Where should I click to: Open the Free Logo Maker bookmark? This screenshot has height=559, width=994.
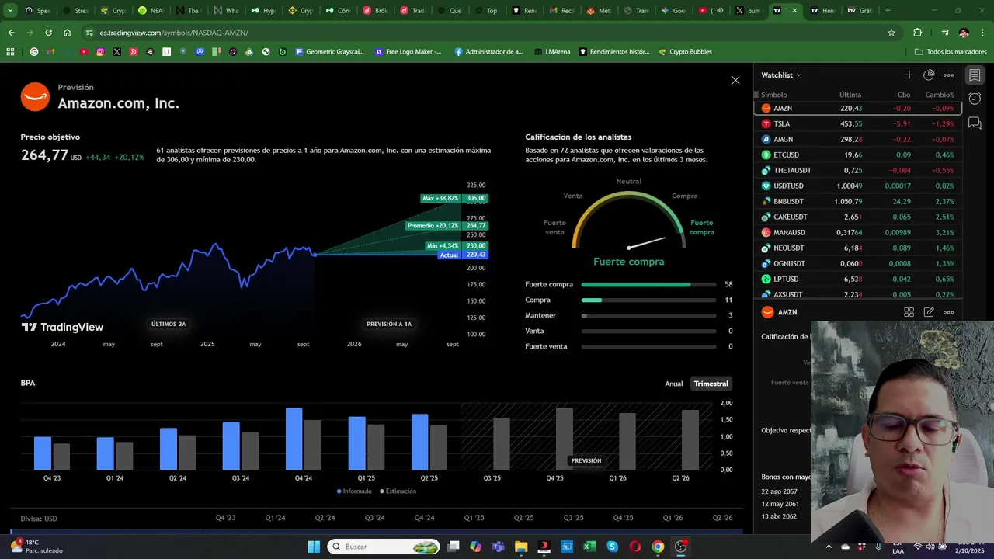click(408, 52)
